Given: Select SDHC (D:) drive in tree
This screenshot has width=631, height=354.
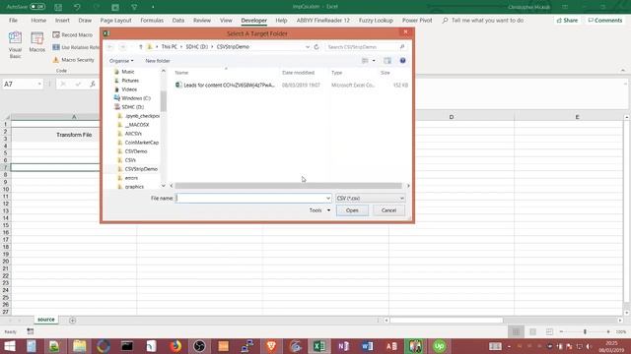Looking at the screenshot, I should coord(132,107).
